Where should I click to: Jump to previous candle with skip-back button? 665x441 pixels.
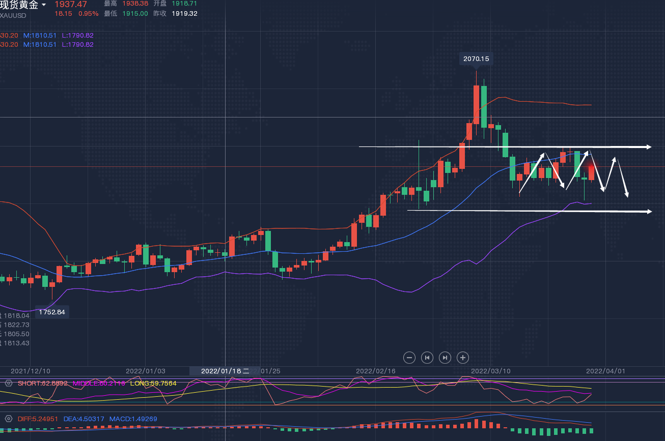coord(427,358)
